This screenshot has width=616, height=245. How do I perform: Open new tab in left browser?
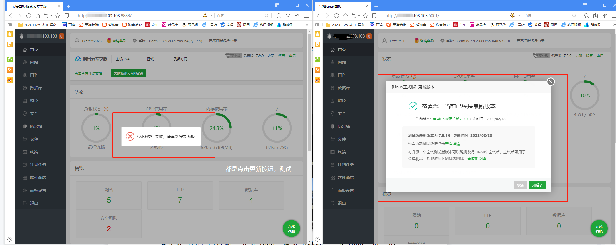coord(68,6)
